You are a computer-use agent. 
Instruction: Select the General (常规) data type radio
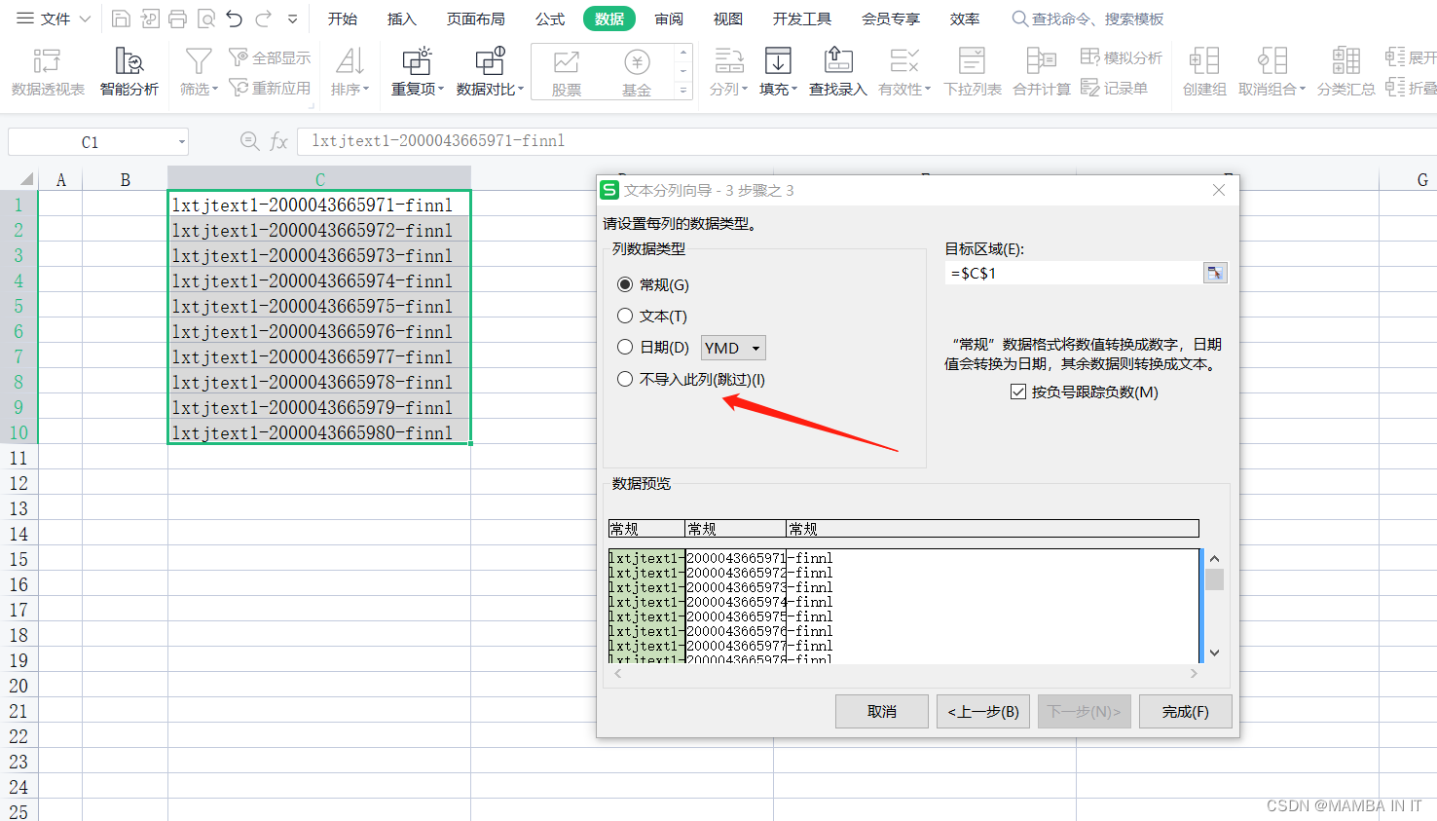(x=625, y=284)
